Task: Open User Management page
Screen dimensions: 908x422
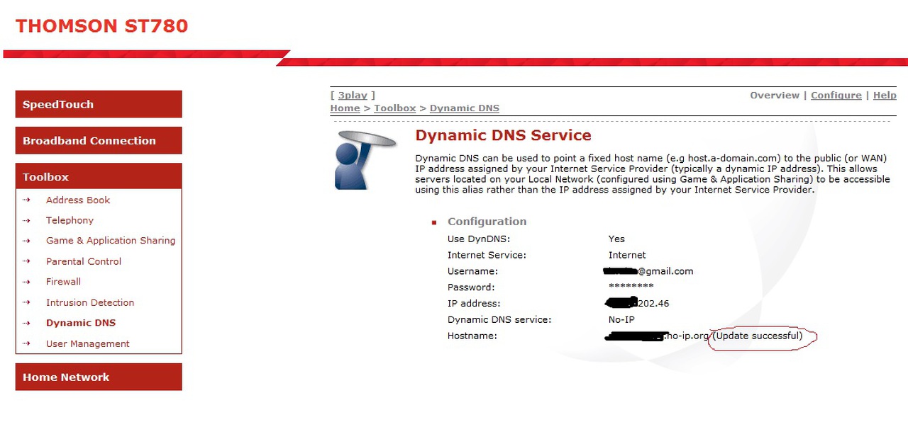Action: point(88,343)
